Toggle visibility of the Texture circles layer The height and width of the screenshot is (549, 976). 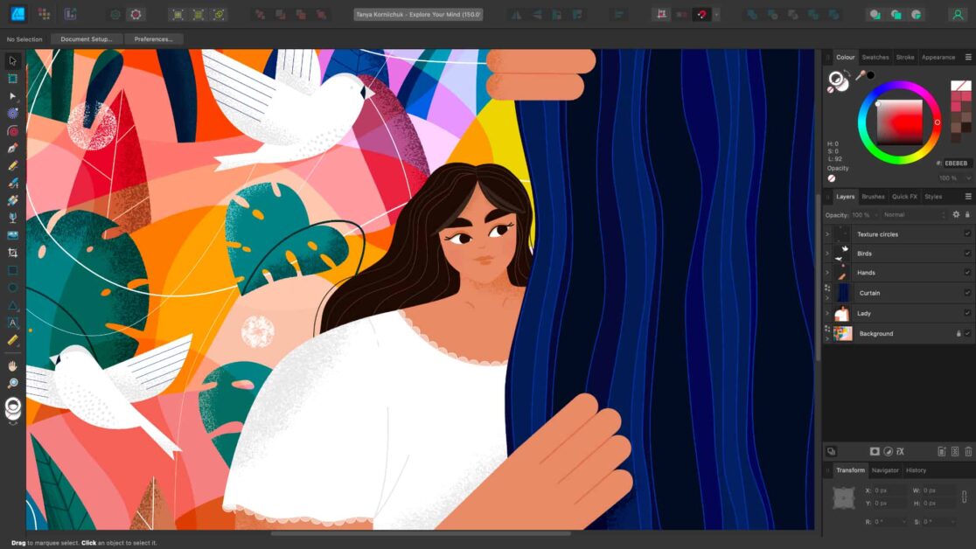(x=966, y=234)
